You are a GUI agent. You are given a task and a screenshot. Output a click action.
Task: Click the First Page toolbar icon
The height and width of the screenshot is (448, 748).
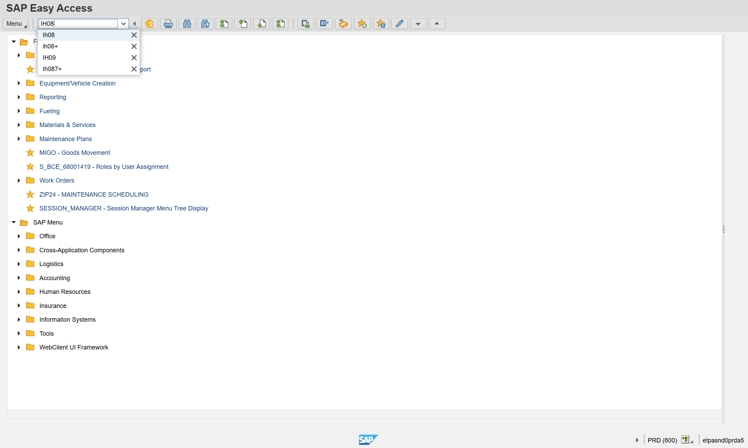pyautogui.click(x=224, y=24)
